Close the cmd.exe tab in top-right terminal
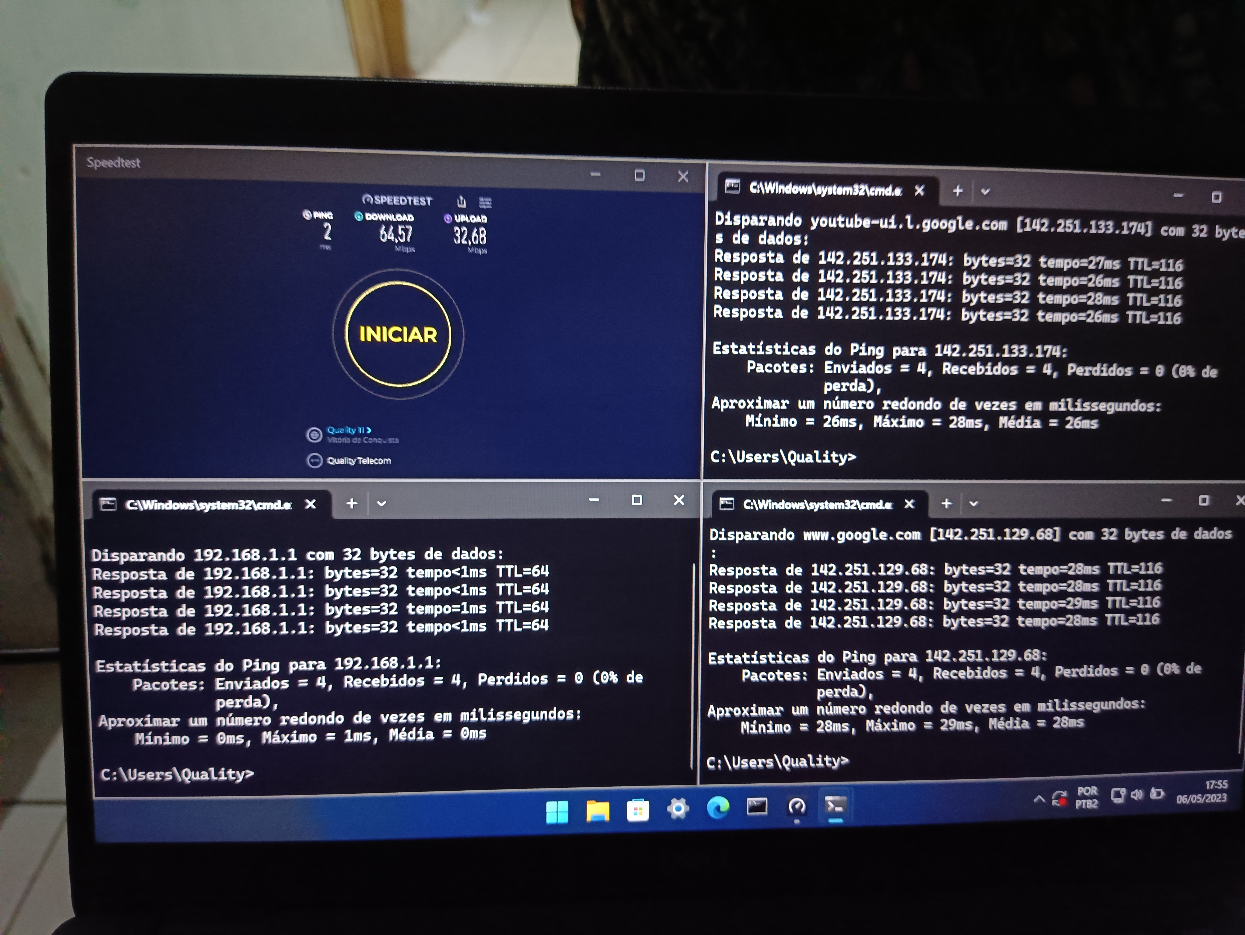Image resolution: width=1245 pixels, height=935 pixels. (920, 190)
